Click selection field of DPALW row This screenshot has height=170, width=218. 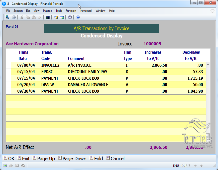(x=9, y=85)
